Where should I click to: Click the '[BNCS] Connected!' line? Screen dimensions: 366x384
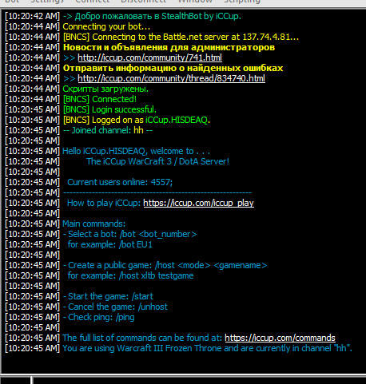[x=100, y=99]
